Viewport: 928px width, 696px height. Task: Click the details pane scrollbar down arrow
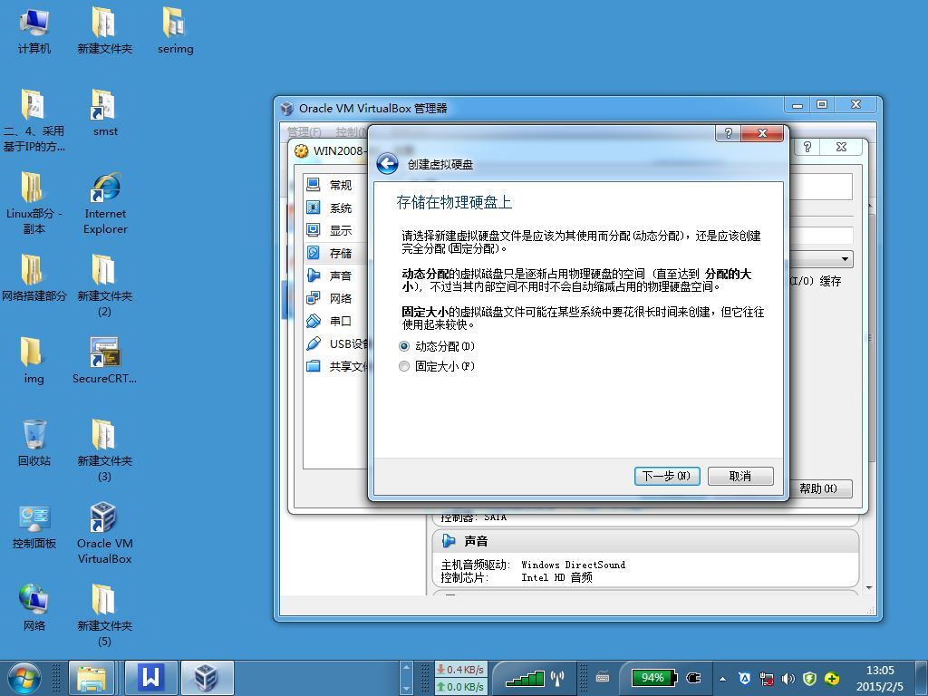click(x=869, y=587)
